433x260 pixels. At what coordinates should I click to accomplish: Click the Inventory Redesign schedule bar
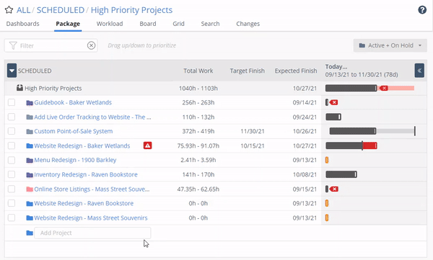click(x=341, y=174)
